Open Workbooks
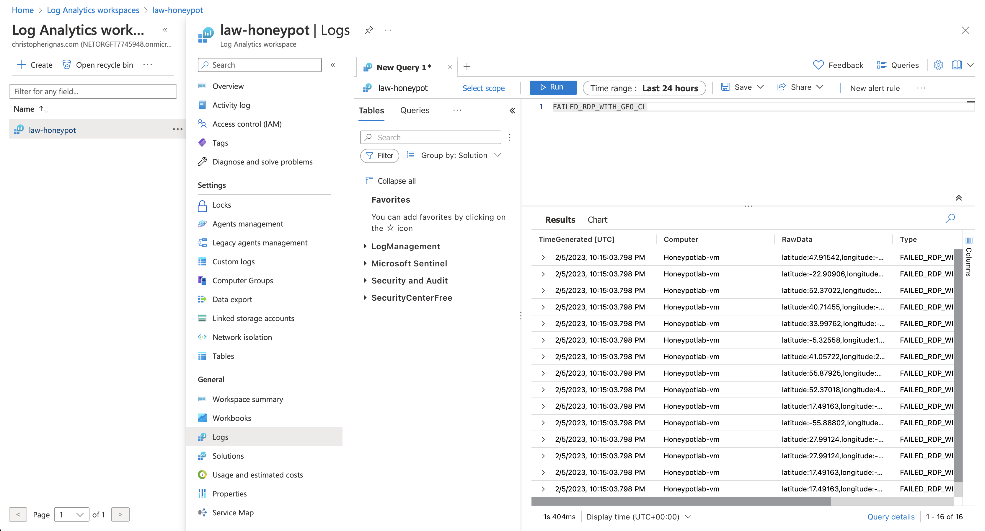This screenshot has height=531, width=985. tap(232, 418)
